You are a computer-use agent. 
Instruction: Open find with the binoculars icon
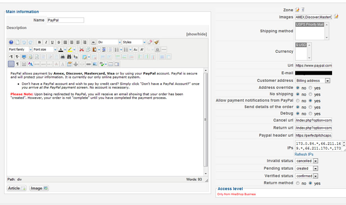point(69,57)
